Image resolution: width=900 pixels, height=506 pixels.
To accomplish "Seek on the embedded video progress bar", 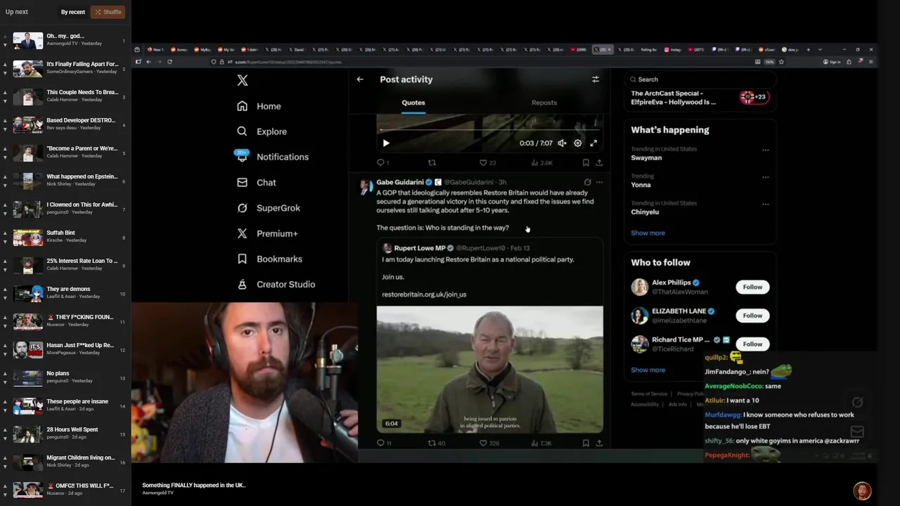I will pyautogui.click(x=489, y=130).
